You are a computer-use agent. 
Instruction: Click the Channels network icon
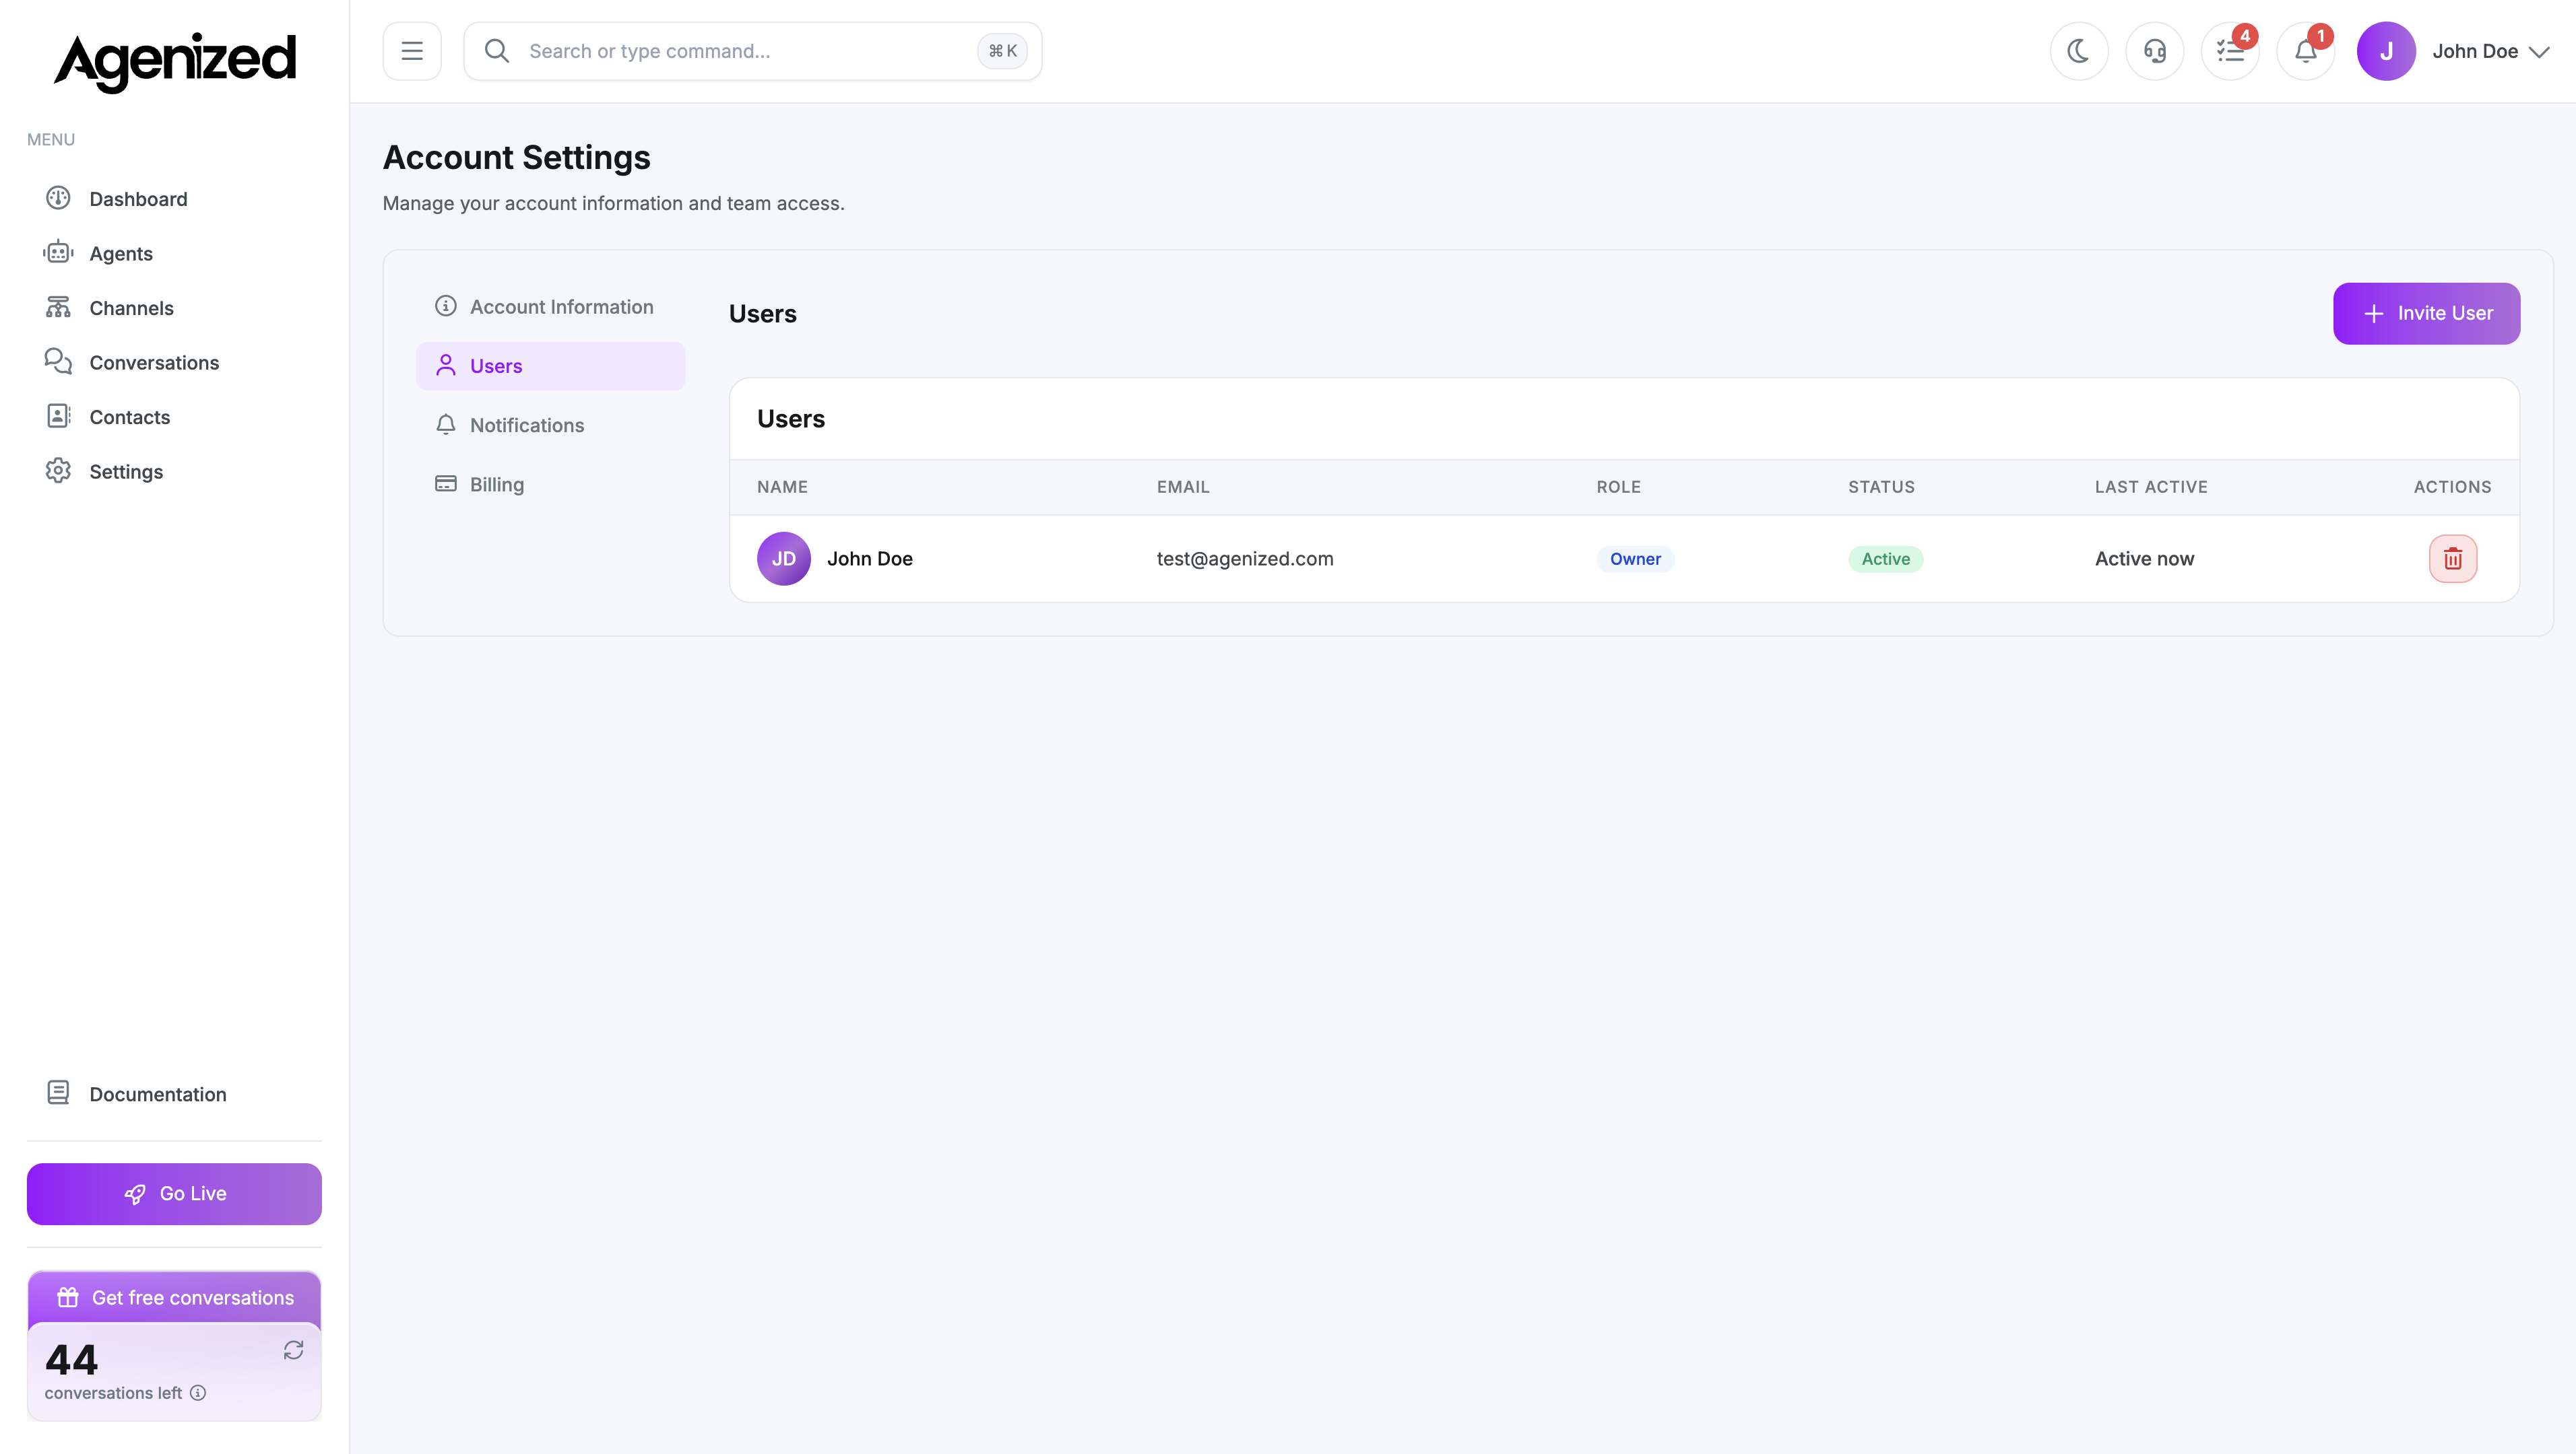click(x=58, y=307)
